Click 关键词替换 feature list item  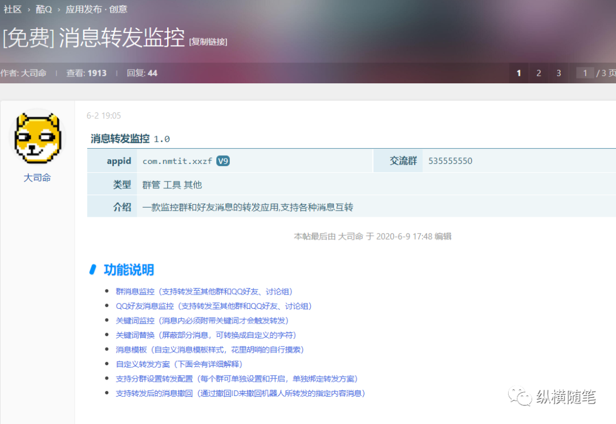(x=135, y=335)
